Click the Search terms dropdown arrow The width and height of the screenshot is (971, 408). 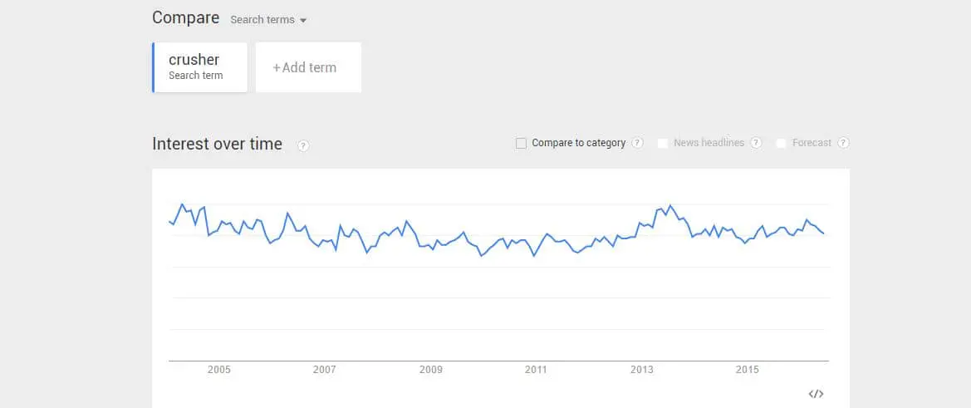[x=303, y=21]
